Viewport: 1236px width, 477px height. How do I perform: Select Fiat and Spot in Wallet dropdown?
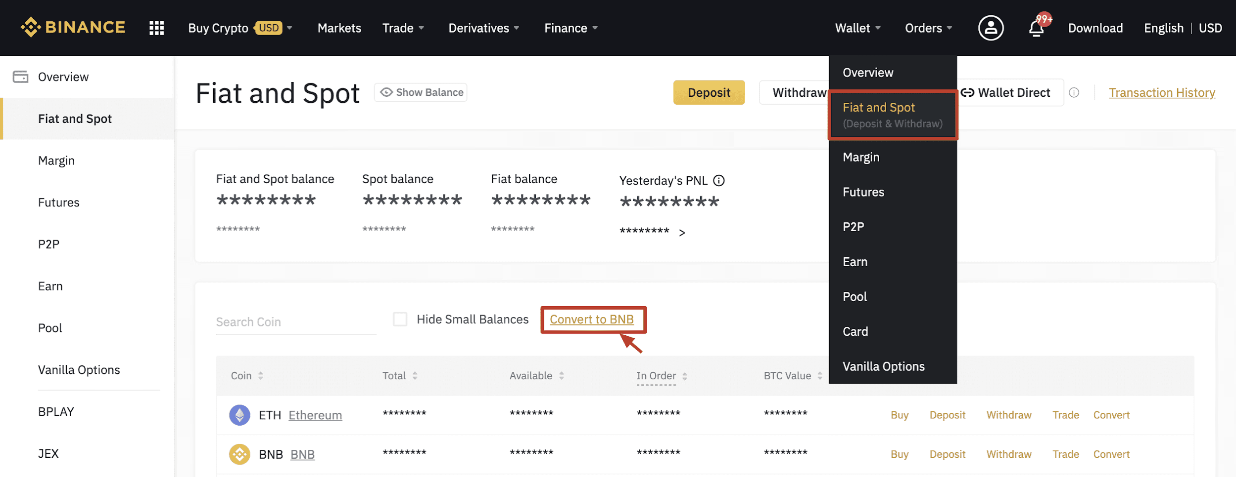click(893, 115)
